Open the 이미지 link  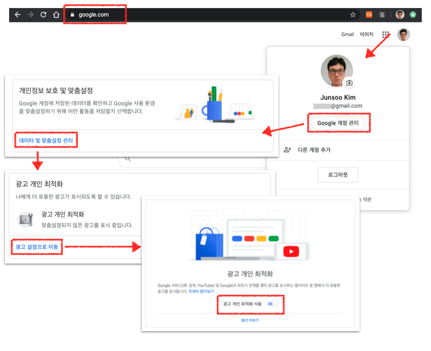(367, 34)
